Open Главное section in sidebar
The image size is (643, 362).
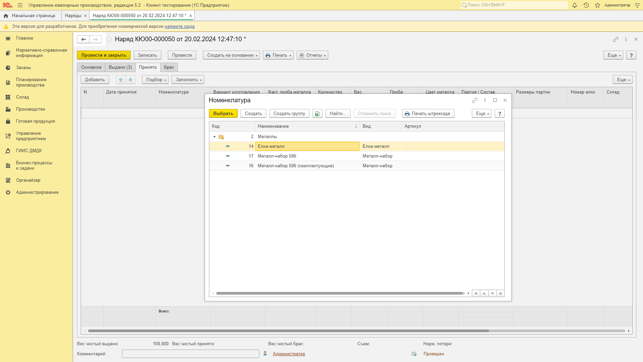point(24,38)
